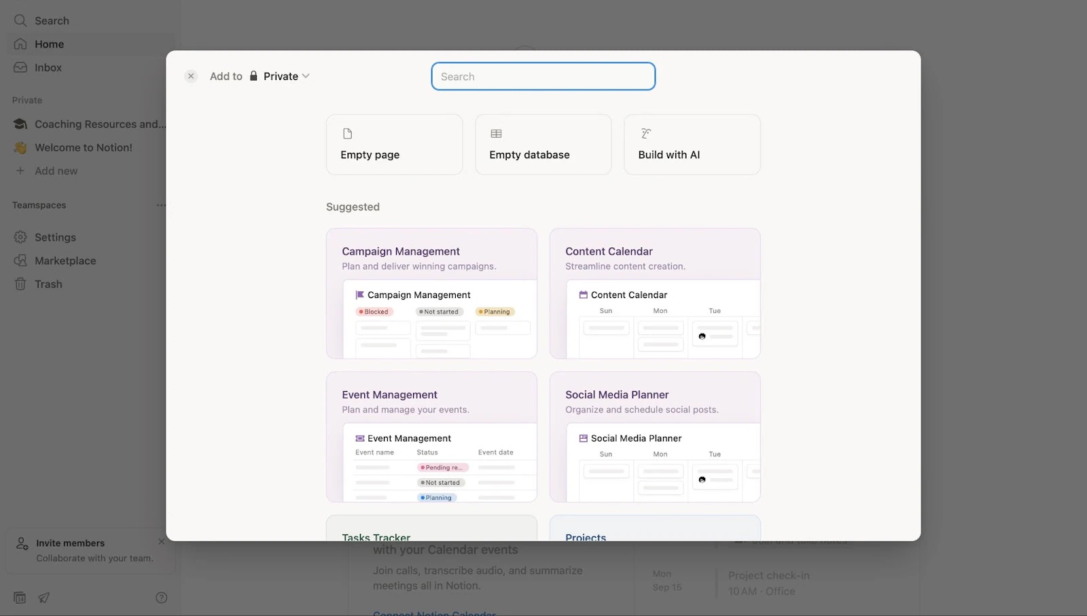Click the paper plane icon at sidebar bottom
This screenshot has height=616, width=1087.
click(43, 598)
